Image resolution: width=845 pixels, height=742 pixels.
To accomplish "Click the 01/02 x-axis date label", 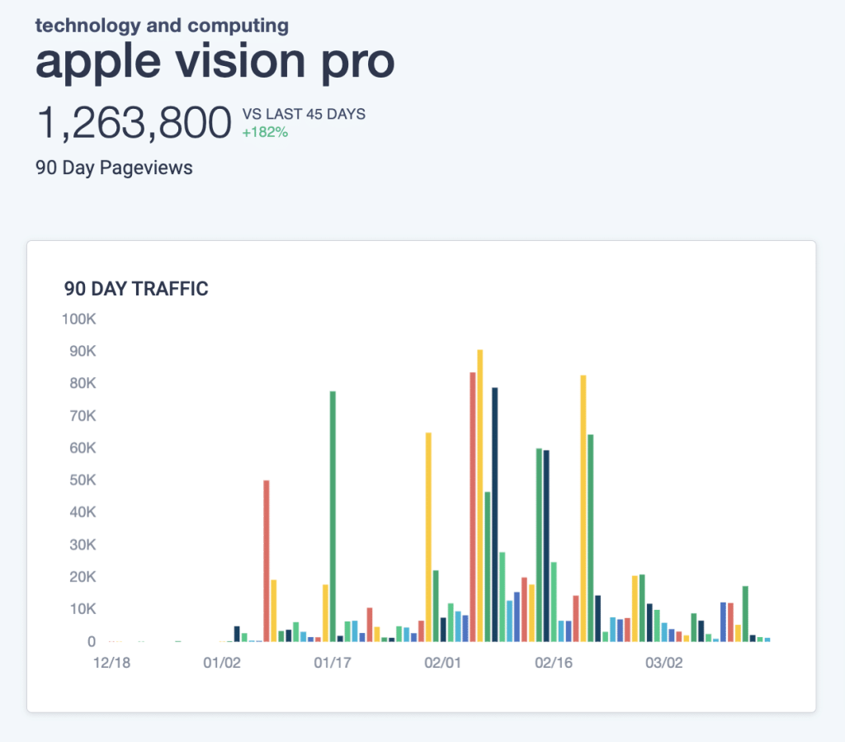I will (x=222, y=662).
